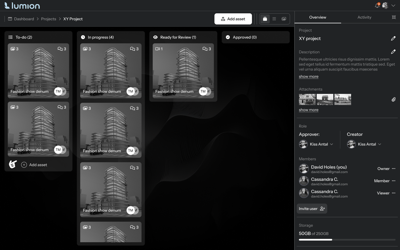Open options for Cassandra C. Member row
Screen dimensions: 400x250
click(x=394, y=181)
